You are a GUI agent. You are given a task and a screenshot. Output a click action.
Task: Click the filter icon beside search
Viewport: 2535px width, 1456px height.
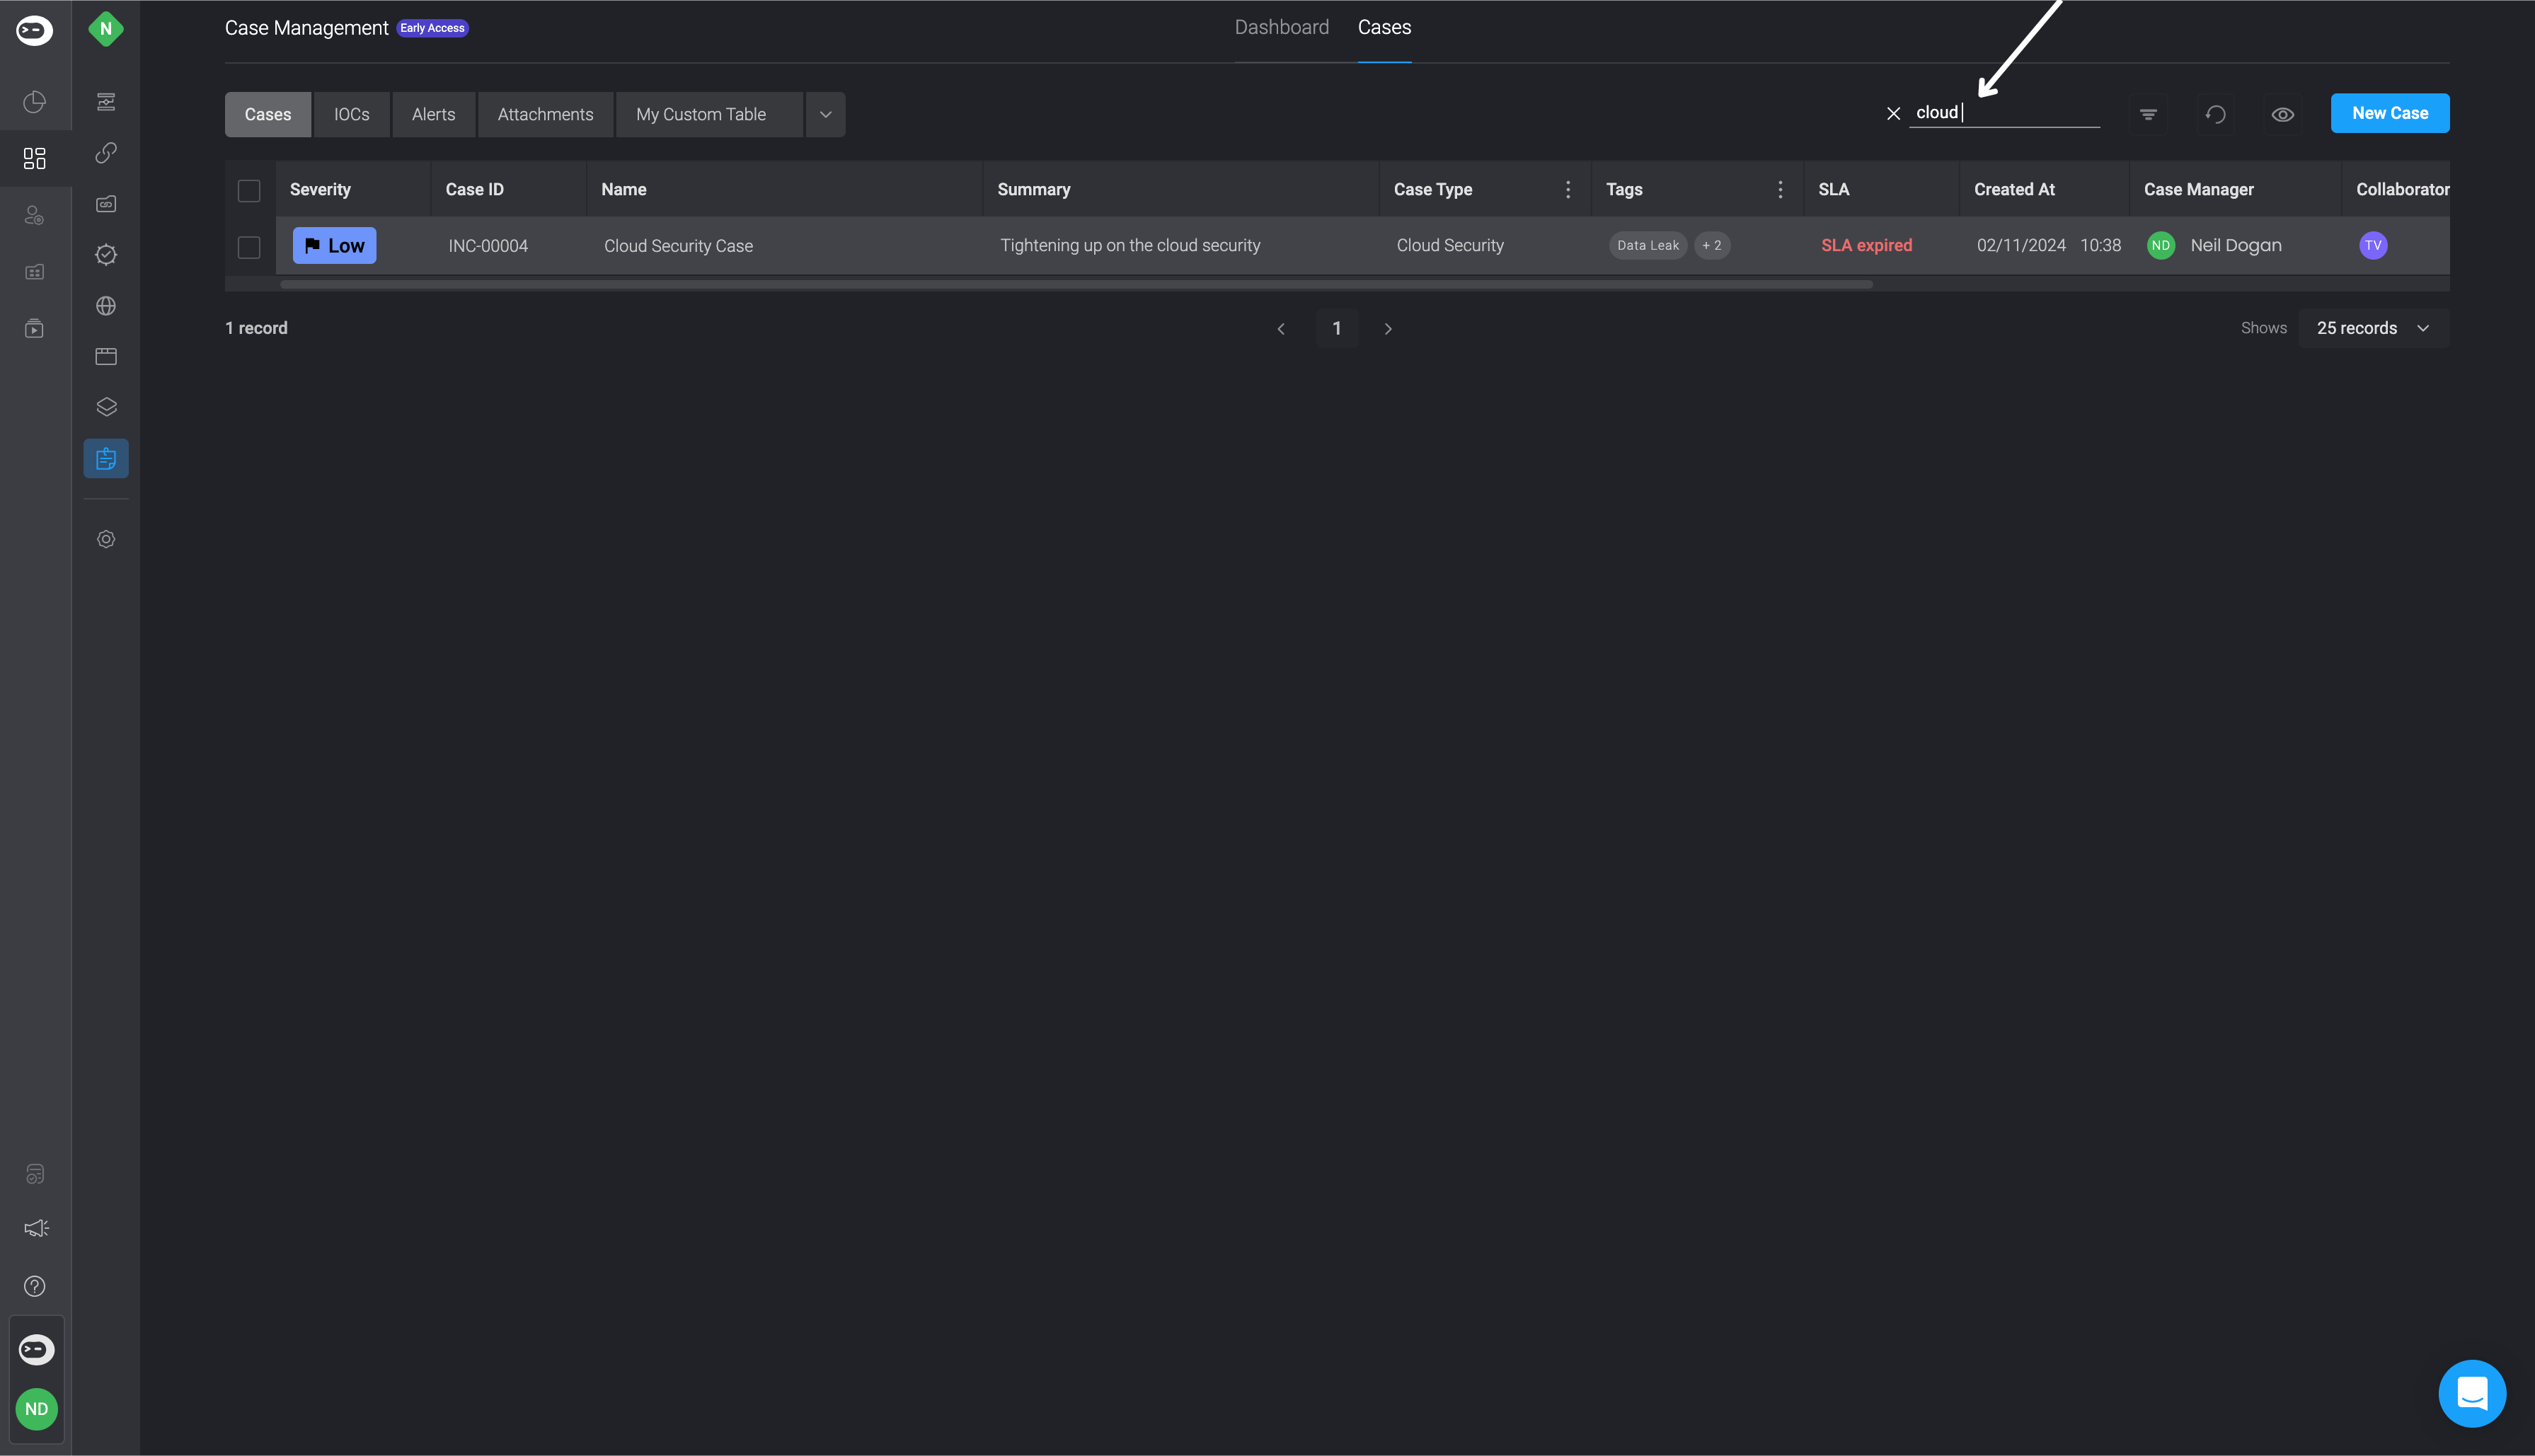[x=2148, y=114]
